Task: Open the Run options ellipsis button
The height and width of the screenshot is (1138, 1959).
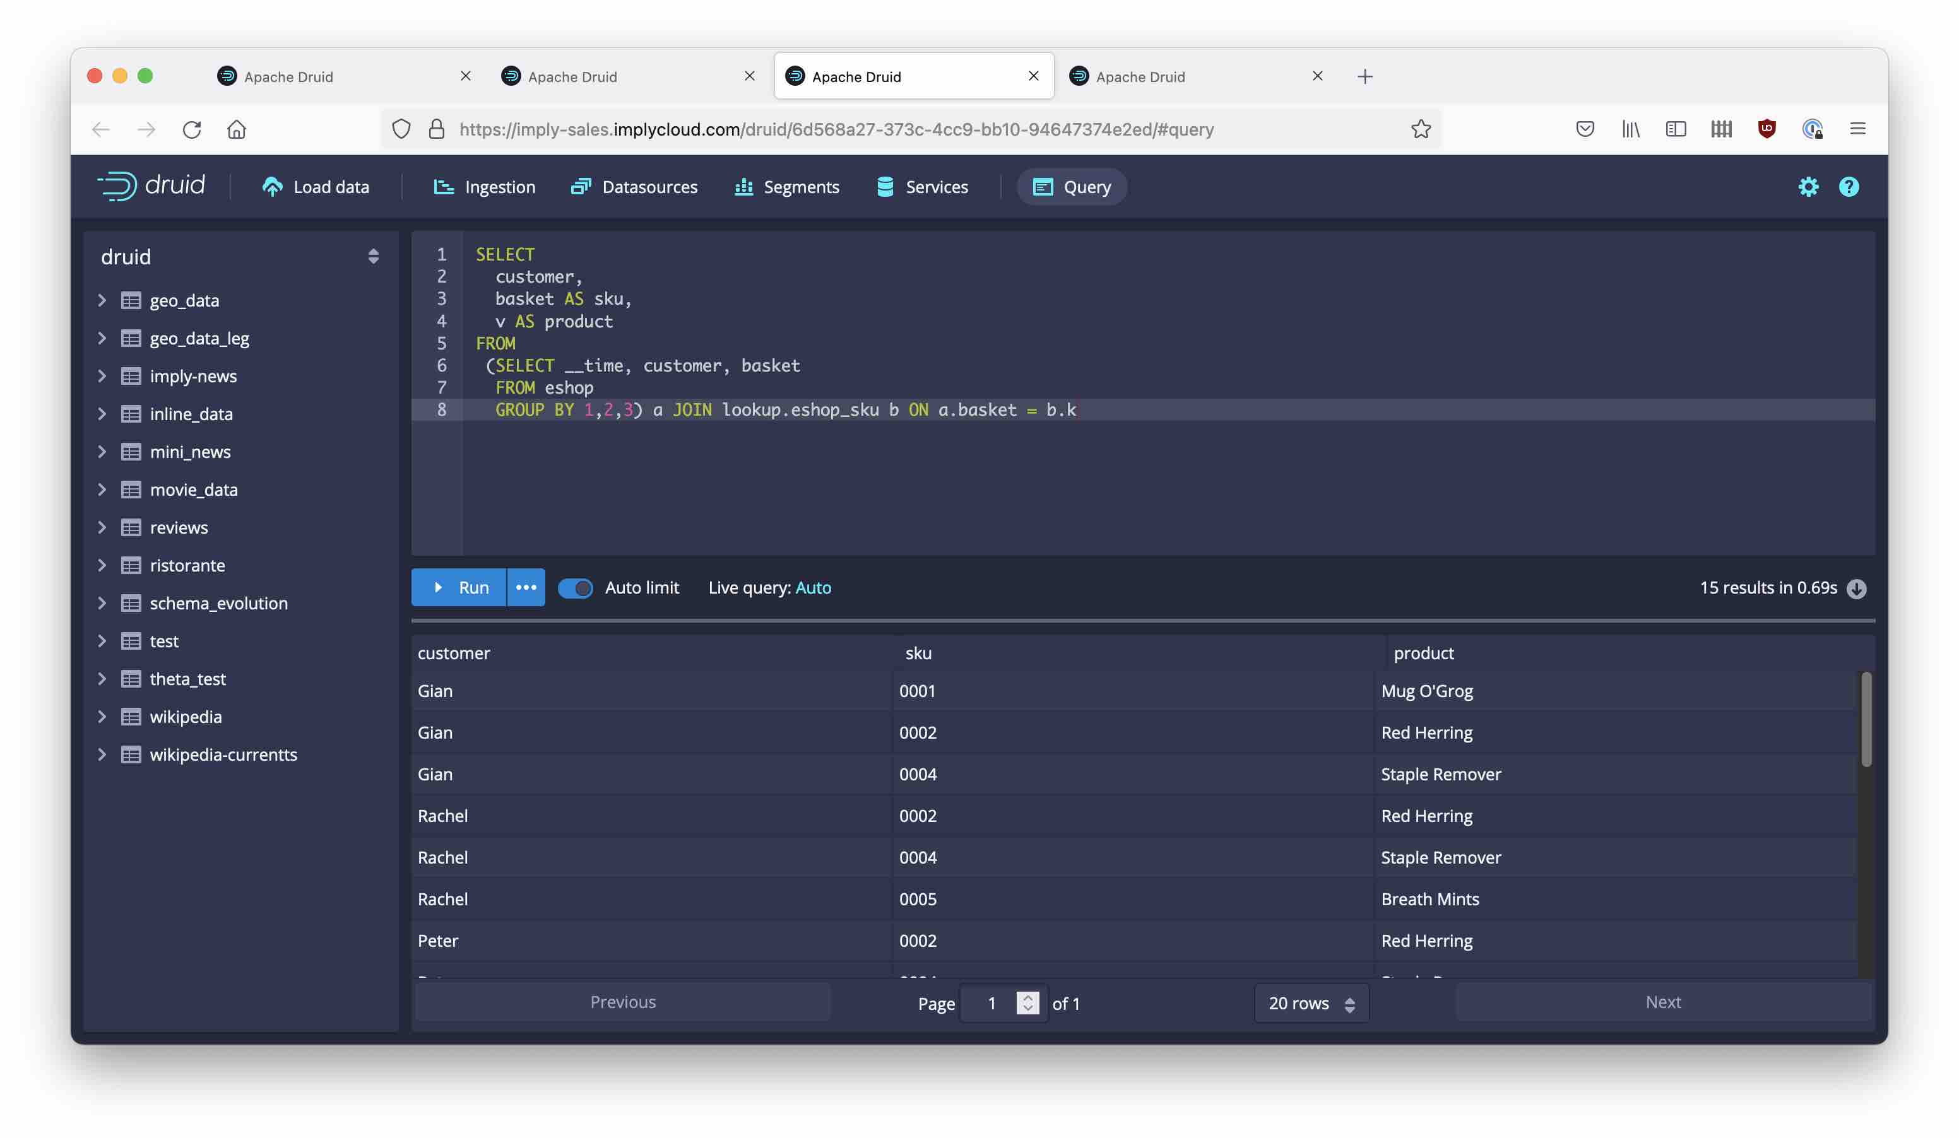Action: [526, 587]
